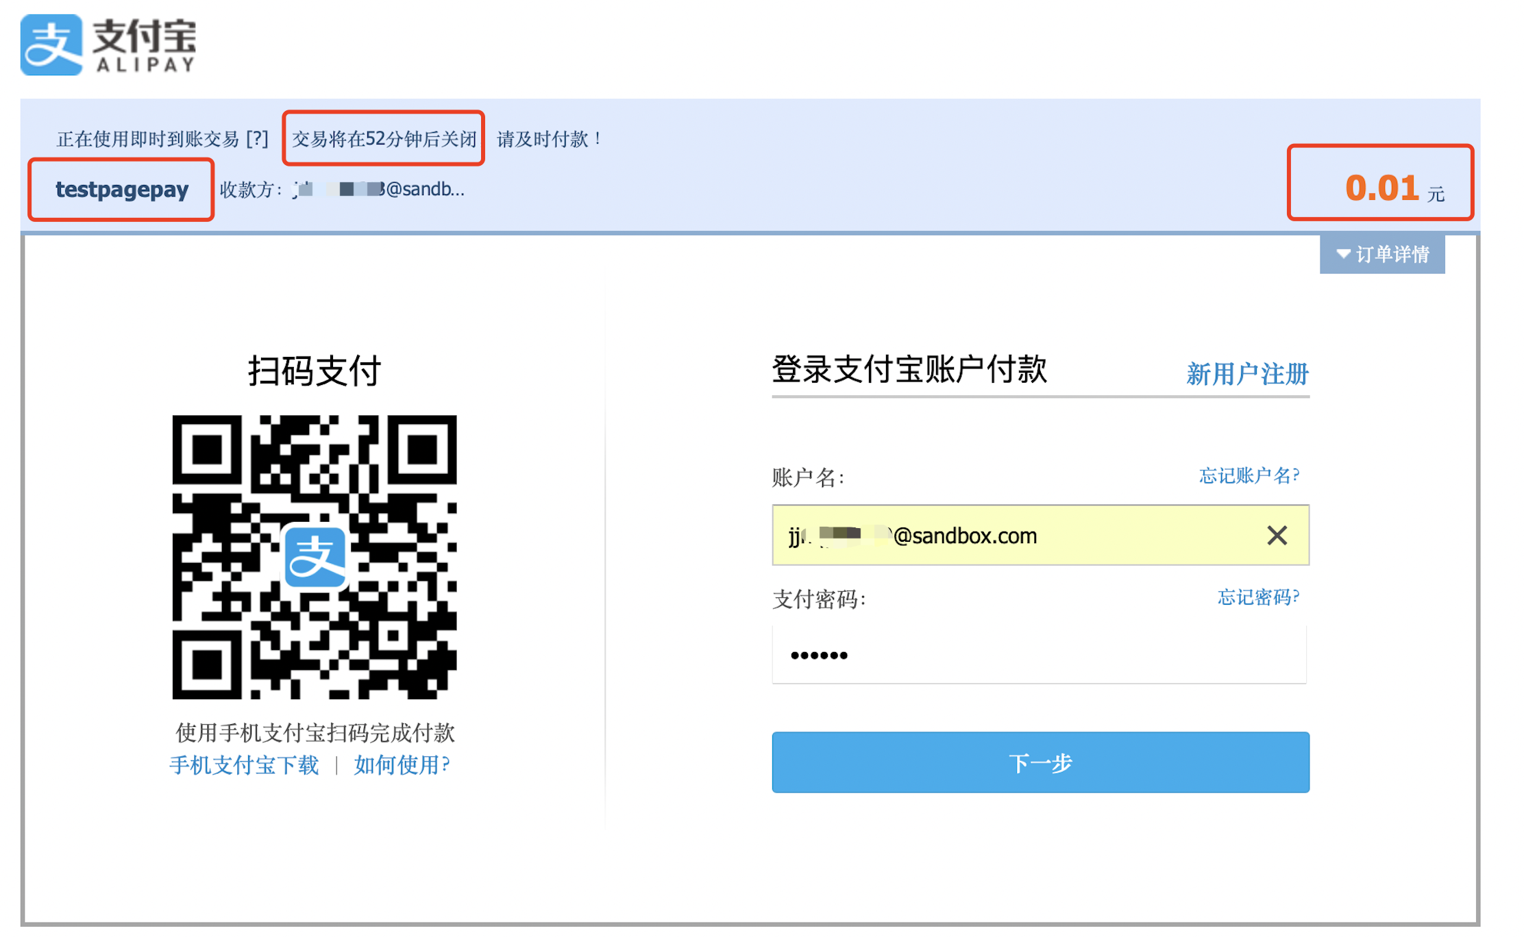1524x937 pixels.
Task: Open the 新用户注册 registration link
Action: click(1246, 374)
